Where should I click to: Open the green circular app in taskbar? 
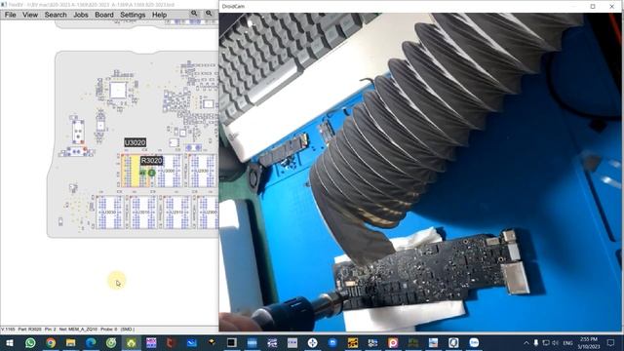tap(111, 342)
